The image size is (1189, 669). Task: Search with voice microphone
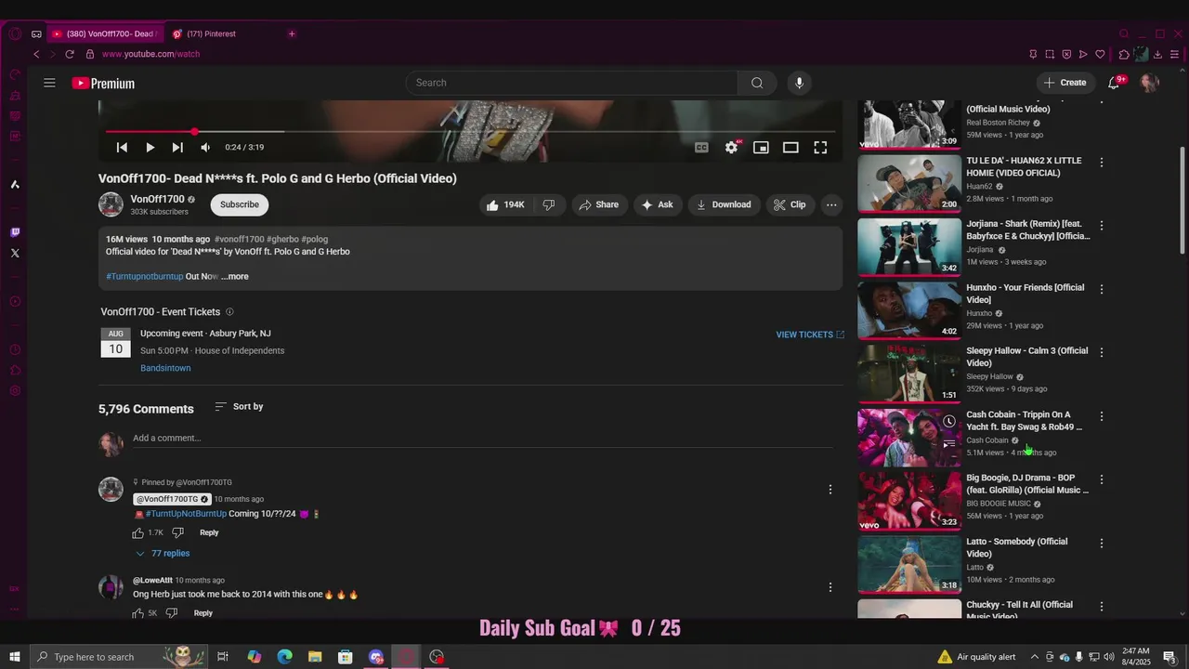[x=799, y=83]
